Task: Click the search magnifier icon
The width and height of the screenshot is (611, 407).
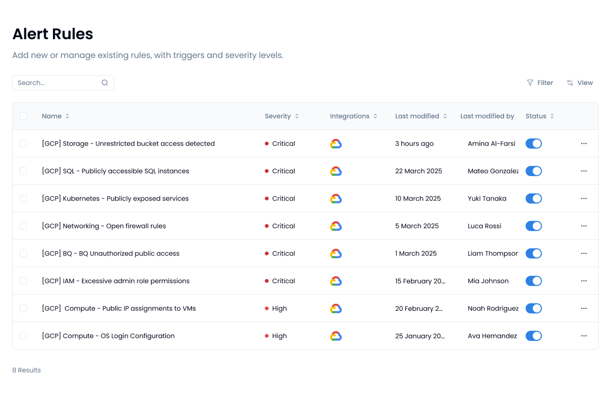Action: [104, 82]
